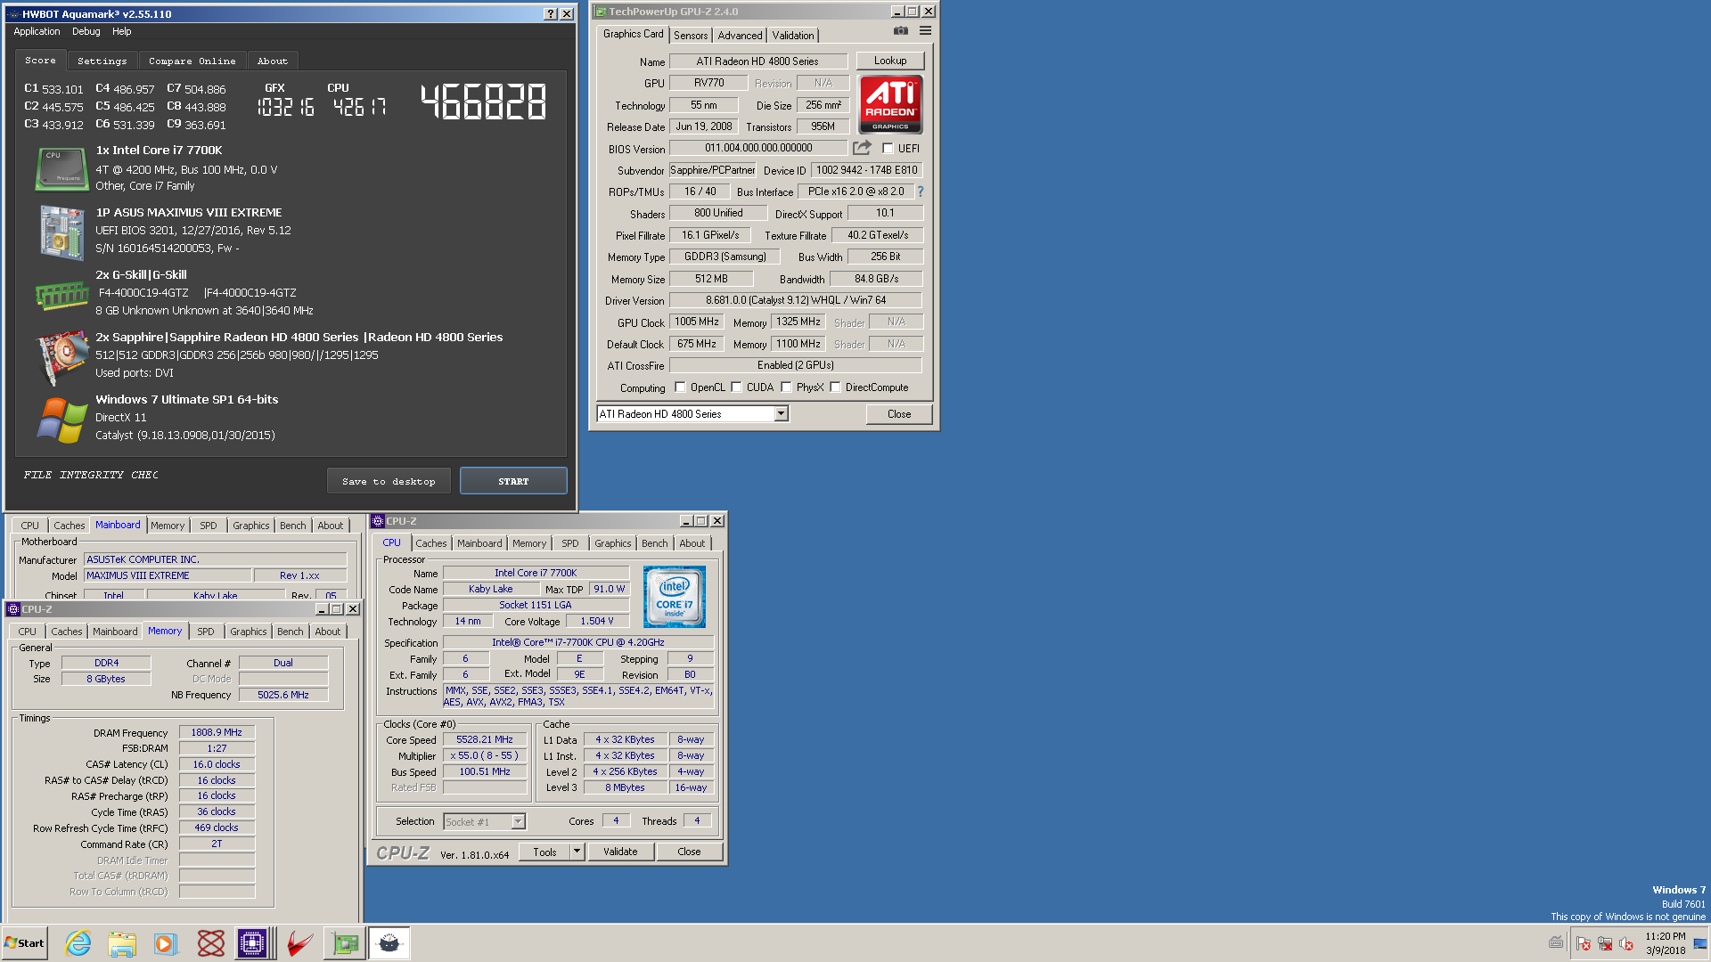This screenshot has height=962, width=1711.
Task: Open the Application menu in Aquamark
Action: 37,31
